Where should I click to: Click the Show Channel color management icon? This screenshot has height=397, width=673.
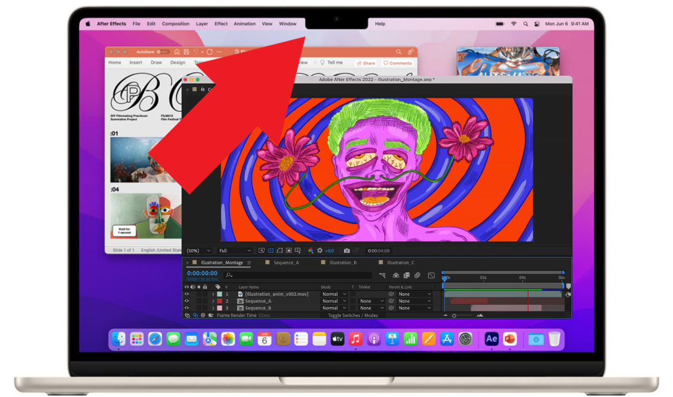(311, 250)
